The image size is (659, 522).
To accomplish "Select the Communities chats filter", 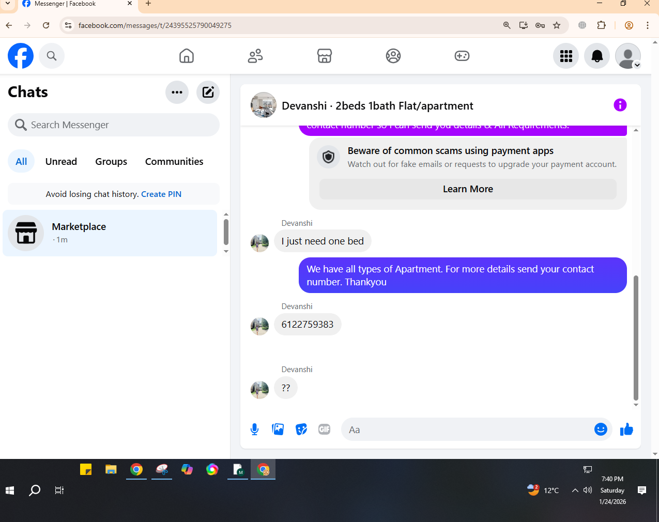I will point(174,162).
